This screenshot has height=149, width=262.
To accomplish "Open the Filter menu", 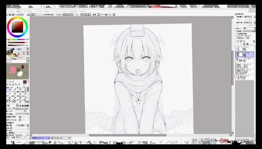I will pos(55,12).
